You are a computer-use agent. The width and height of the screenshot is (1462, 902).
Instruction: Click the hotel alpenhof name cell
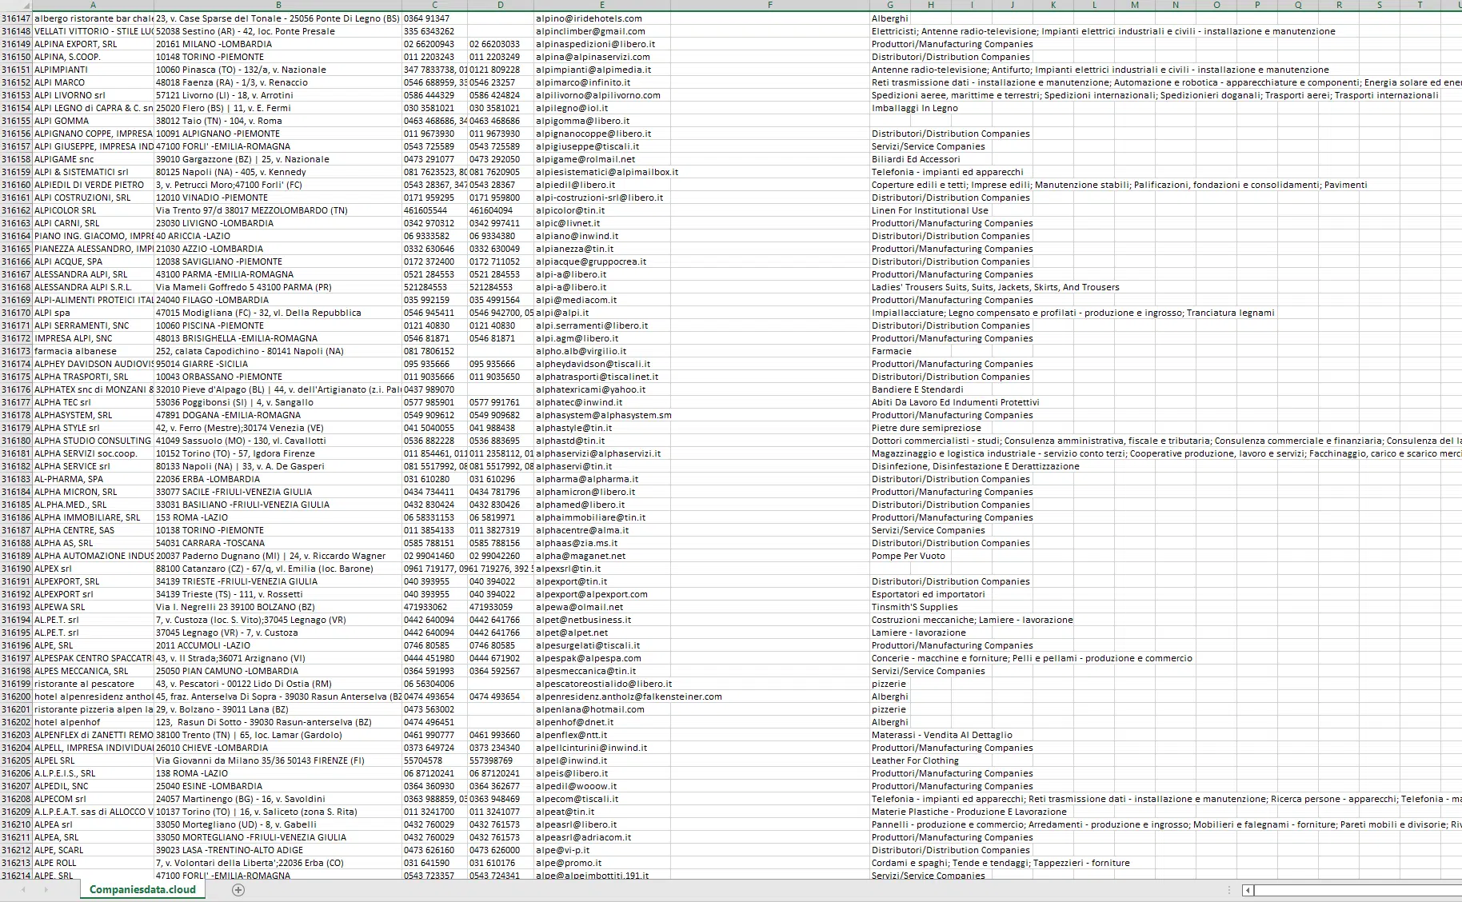(93, 722)
